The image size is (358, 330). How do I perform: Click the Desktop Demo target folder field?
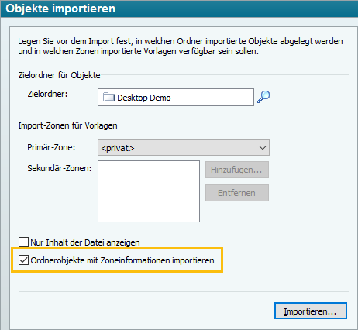[x=176, y=98]
